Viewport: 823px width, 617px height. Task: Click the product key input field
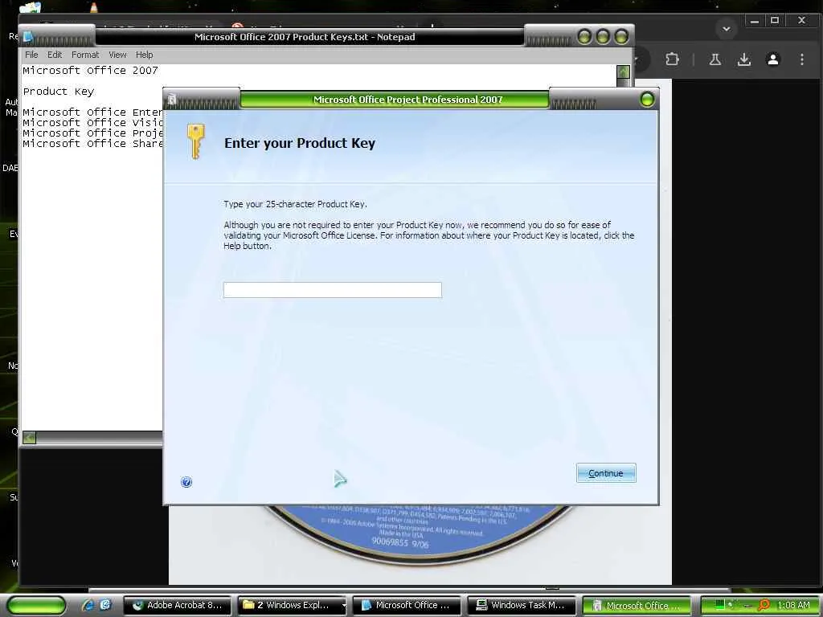(332, 289)
